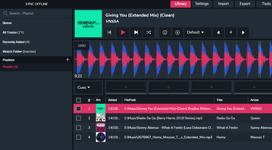Select the Sonny Atienza file path cell

click(169, 128)
